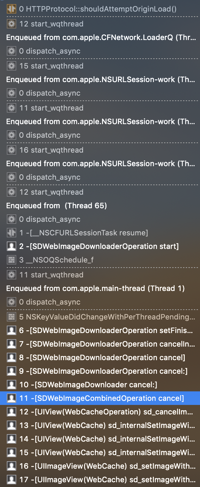The image size is (200, 487).
Task: Select the person icon on SDWebImageDownloaderOperation start
Action: (x=11, y=246)
